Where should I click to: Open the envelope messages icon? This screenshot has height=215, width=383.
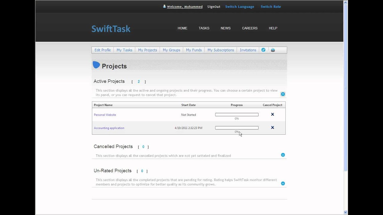pos(273,50)
